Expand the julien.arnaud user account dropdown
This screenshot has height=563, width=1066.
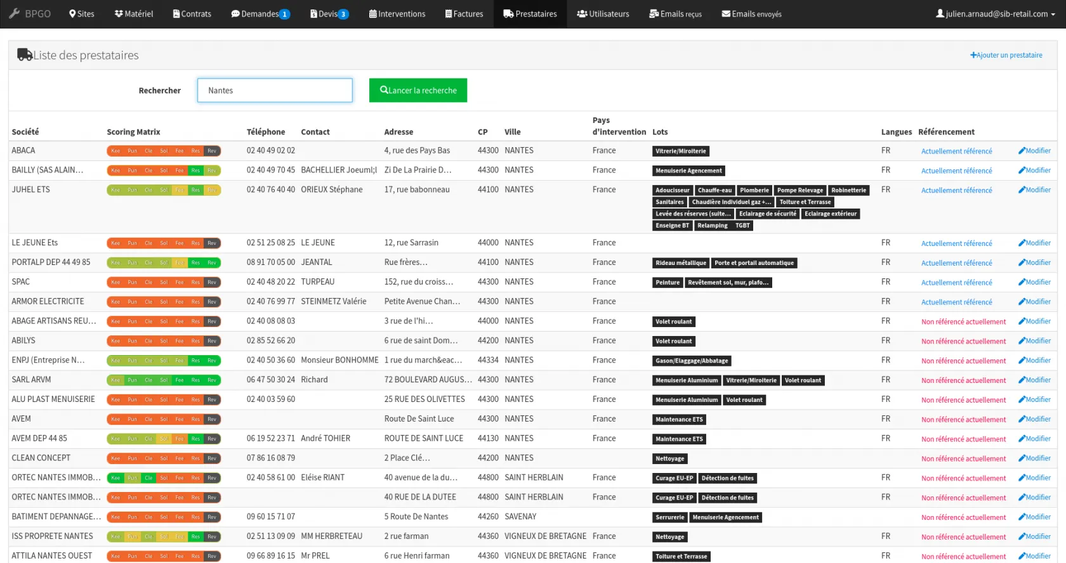pyautogui.click(x=996, y=14)
